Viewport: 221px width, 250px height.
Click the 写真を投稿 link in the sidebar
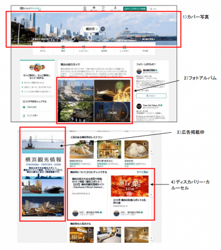[x=32, y=107]
